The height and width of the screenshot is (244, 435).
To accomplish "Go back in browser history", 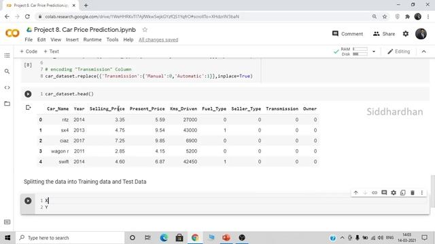I will click(x=7, y=16).
